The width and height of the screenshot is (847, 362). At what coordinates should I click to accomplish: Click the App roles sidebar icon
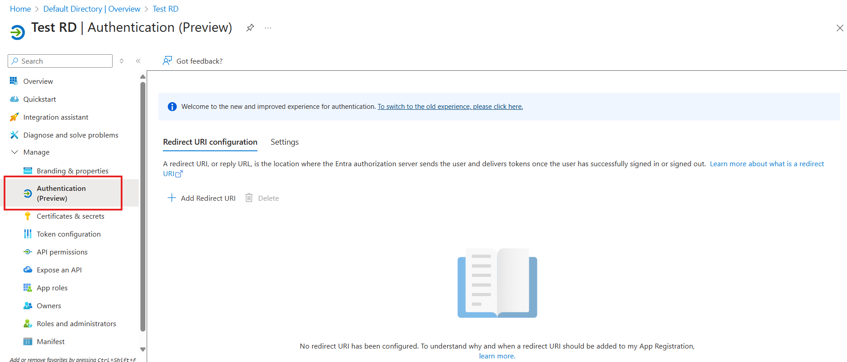28,288
